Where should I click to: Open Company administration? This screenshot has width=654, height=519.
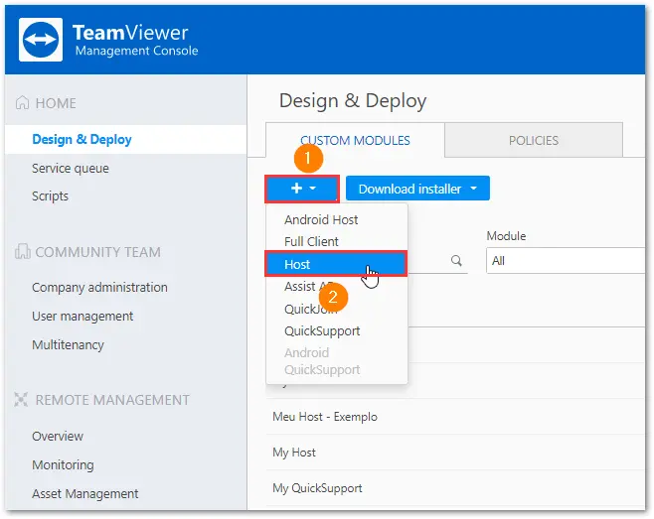(x=99, y=287)
